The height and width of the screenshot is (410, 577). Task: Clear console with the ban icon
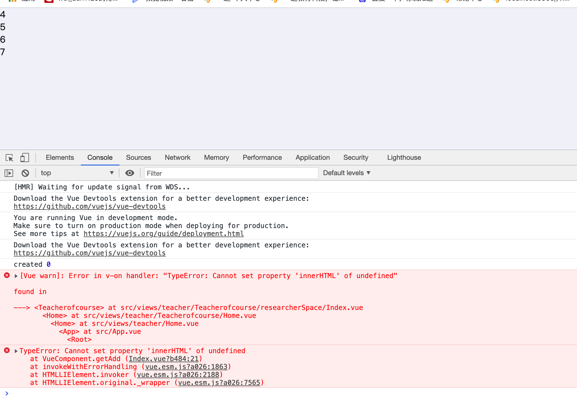coord(25,173)
